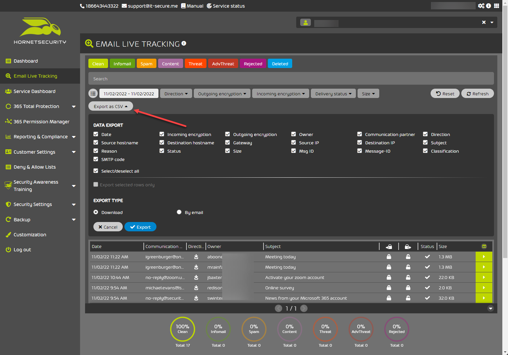508x355 pixels.
Task: Click the settings gears icon in top bar
Action: 481,6
